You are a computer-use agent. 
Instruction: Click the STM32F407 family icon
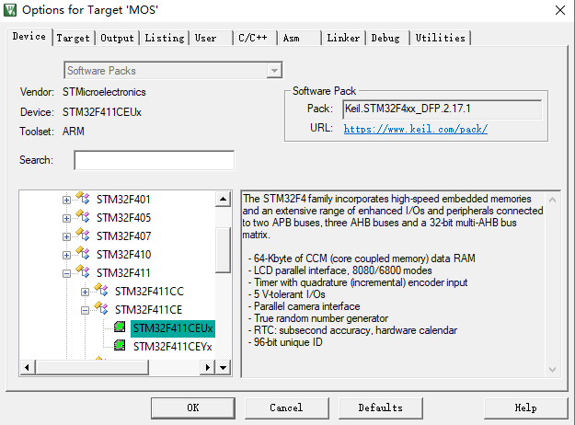(x=83, y=235)
